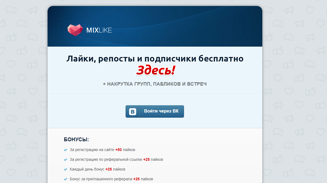Click checkmark next to daily bonus line
The width and height of the screenshot is (327, 183).
coord(65,169)
